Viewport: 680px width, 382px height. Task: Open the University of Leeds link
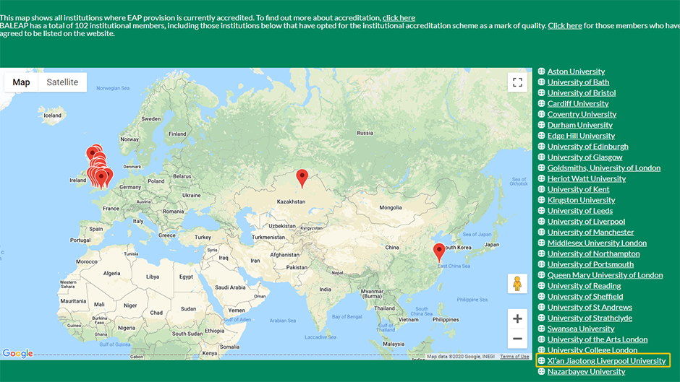point(580,210)
